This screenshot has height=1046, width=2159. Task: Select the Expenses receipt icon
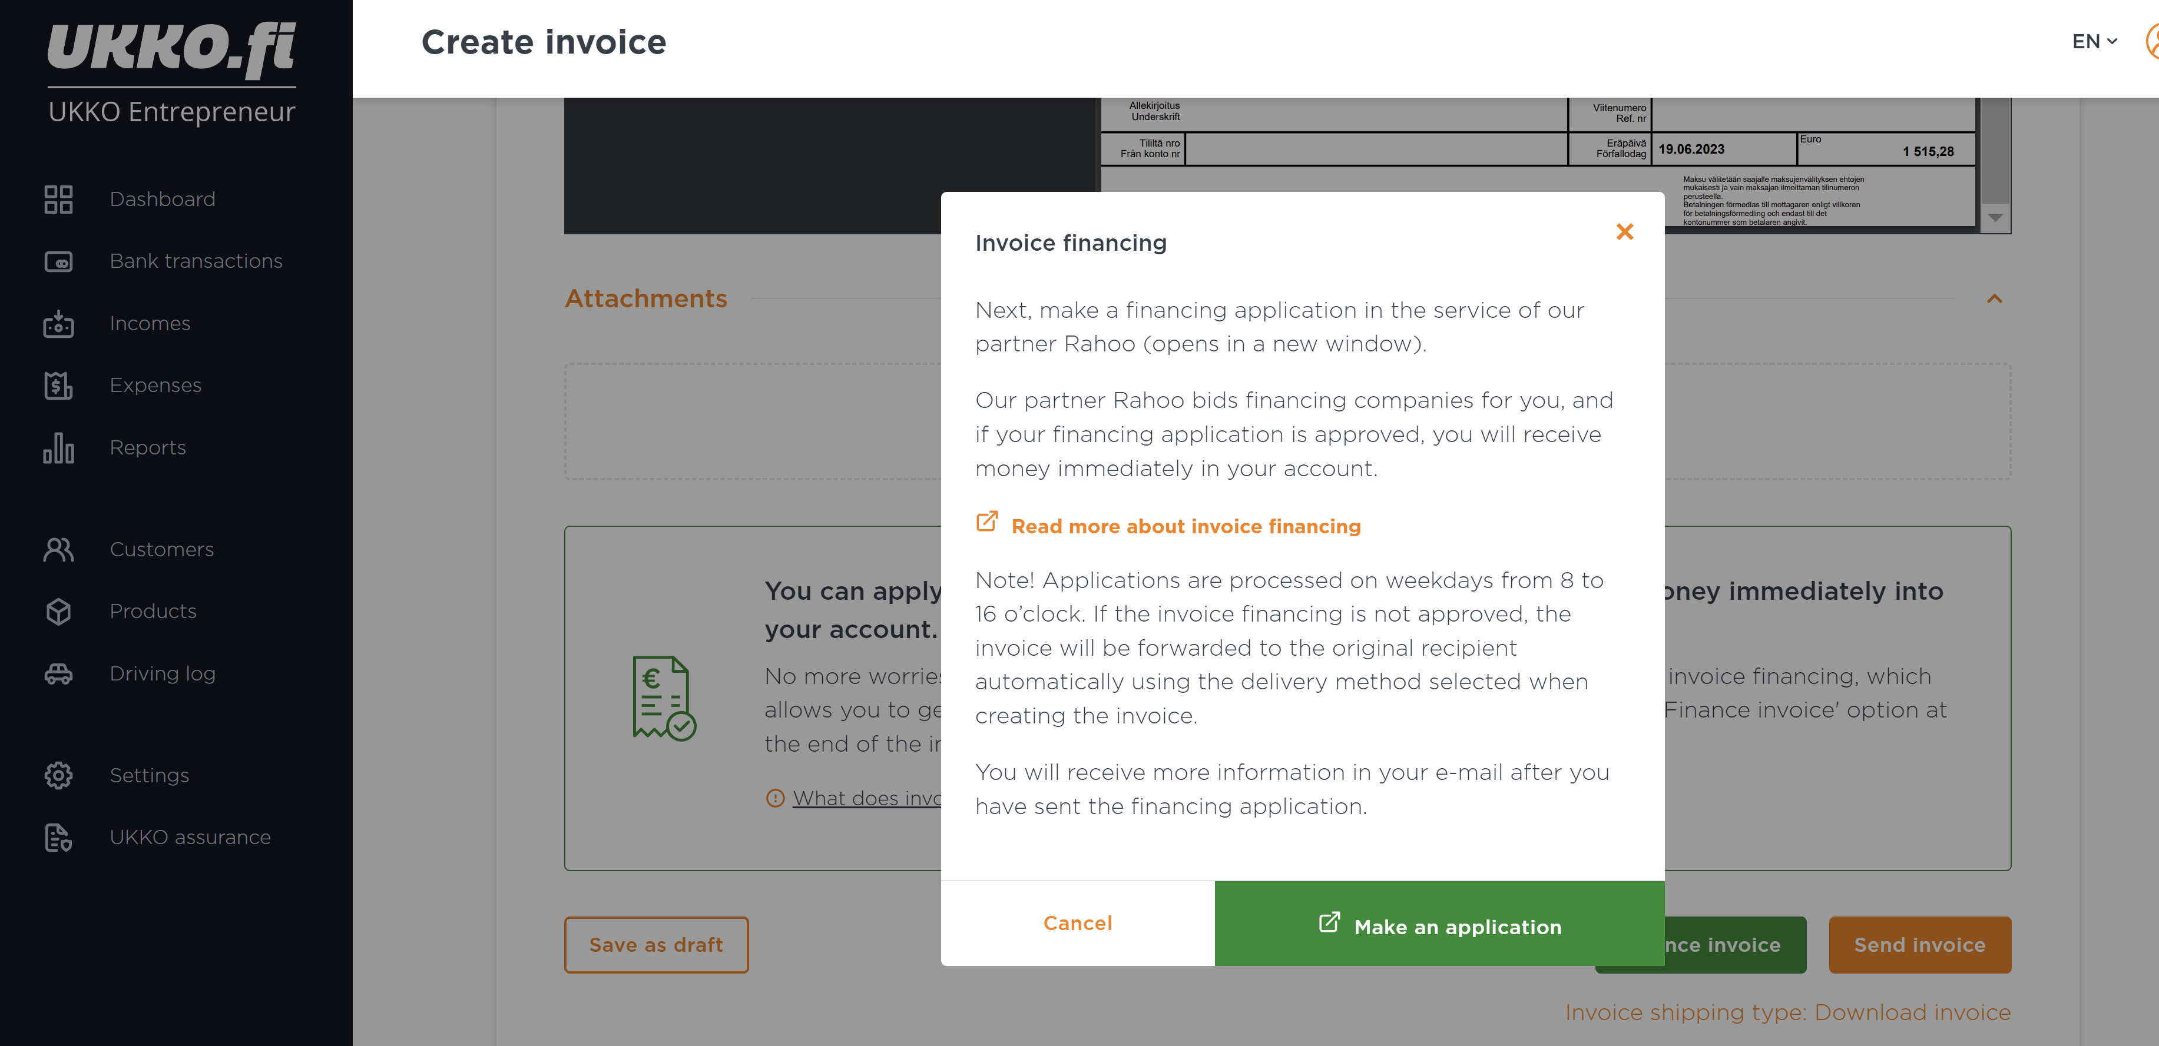tap(58, 385)
